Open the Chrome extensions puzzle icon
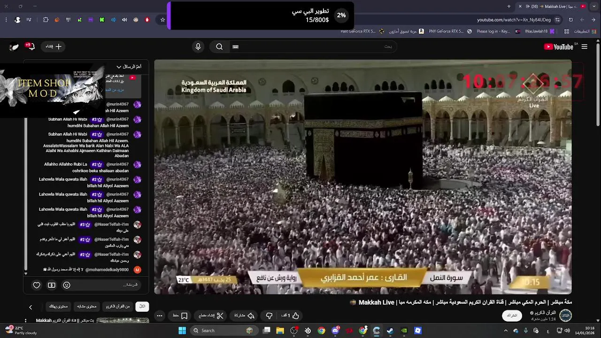This screenshot has width=601, height=338. point(46,20)
